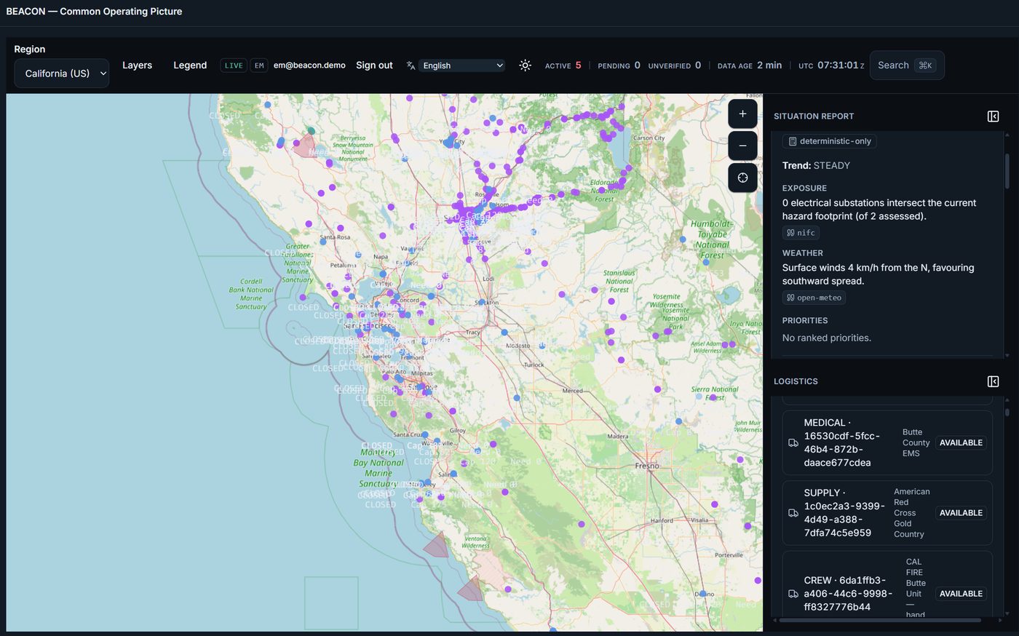Viewport: 1019px width, 636px height.
Task: Switch theme with the sun icon
Action: click(x=525, y=65)
